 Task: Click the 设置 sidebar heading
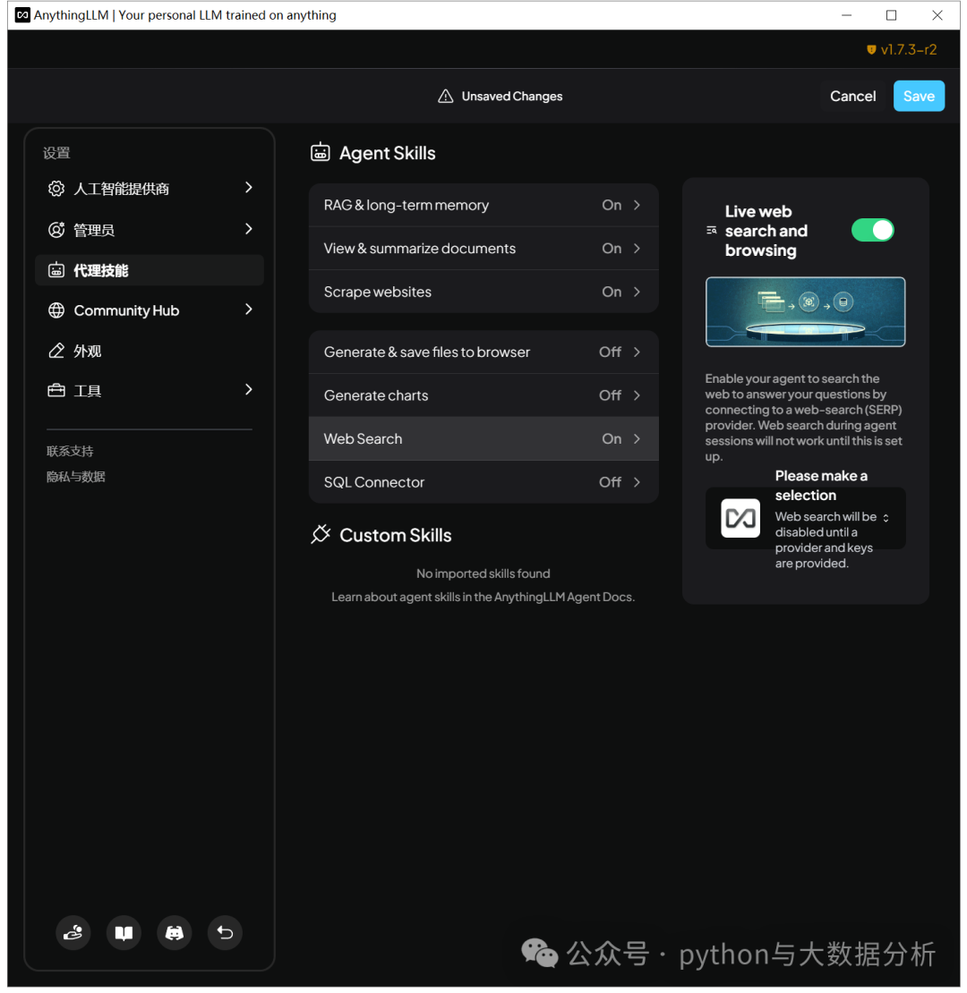pos(56,153)
